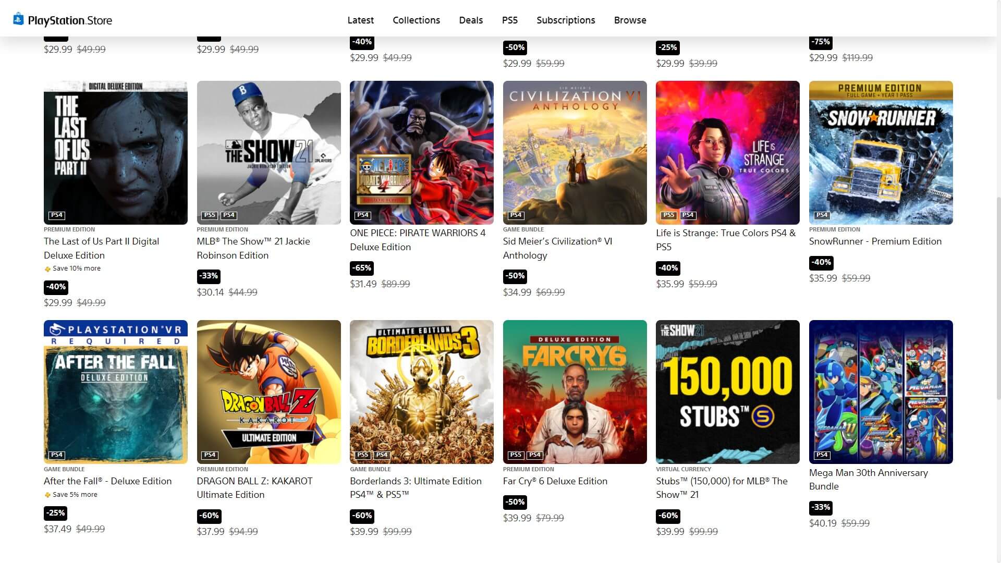Open SnowRunner - Premium Edition title link
The width and height of the screenshot is (1001, 563).
tap(875, 241)
